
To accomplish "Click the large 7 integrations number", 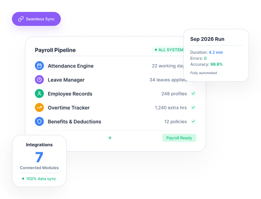I will click(x=39, y=157).
